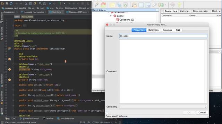Open Version Control tool window
The width and height of the screenshot is (222, 124).
coord(29,118)
